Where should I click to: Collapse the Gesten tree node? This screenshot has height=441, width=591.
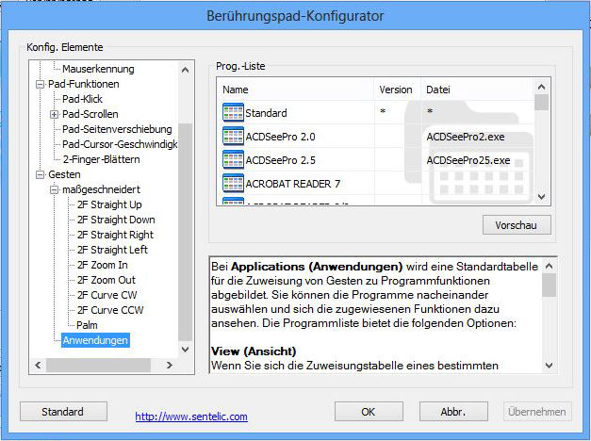coord(40,174)
